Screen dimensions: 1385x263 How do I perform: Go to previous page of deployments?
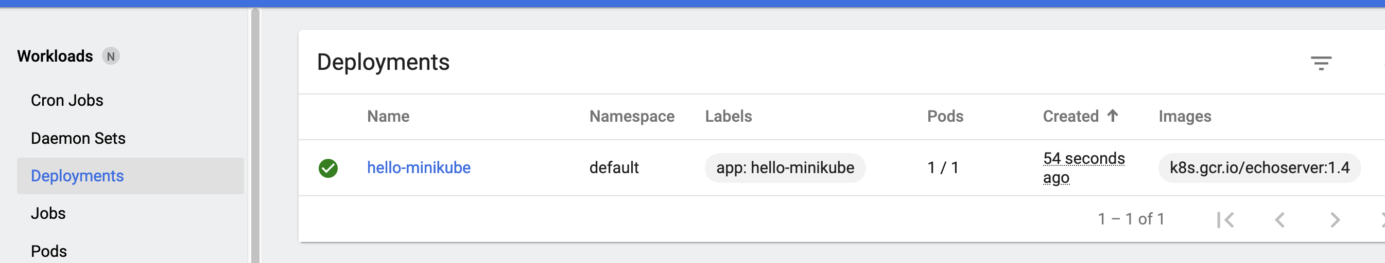click(1280, 219)
